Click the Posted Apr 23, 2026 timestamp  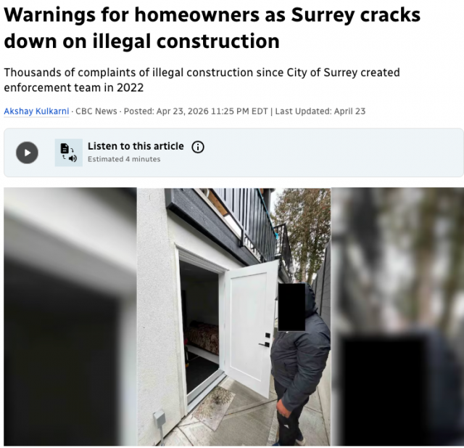[x=196, y=111]
